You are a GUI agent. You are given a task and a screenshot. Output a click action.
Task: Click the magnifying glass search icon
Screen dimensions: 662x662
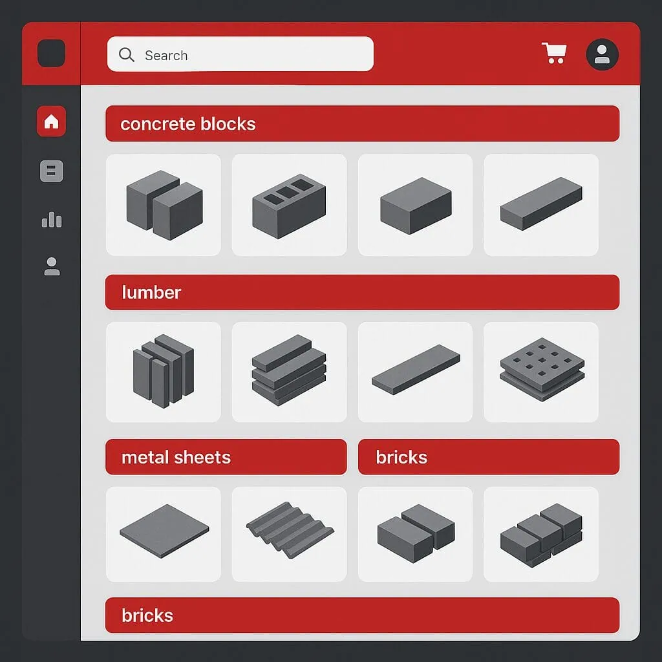pos(126,55)
